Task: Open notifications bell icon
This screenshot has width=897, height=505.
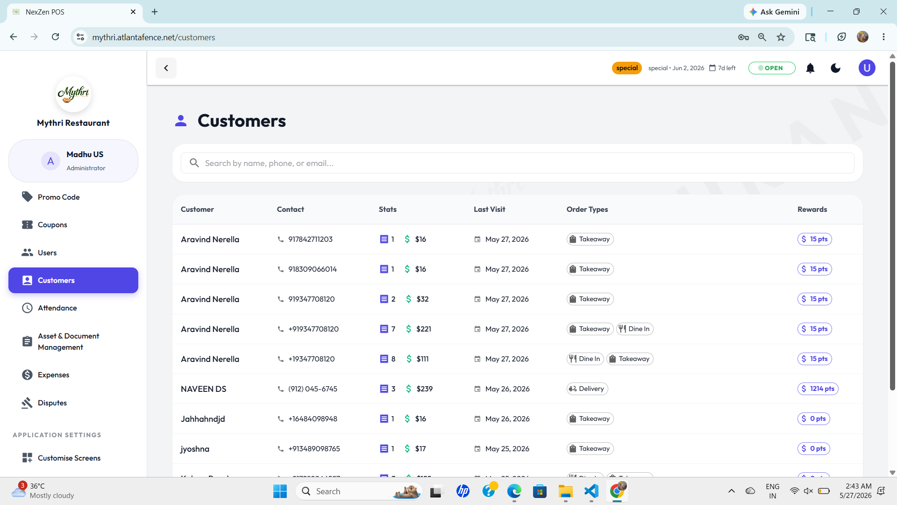Action: pos(810,68)
